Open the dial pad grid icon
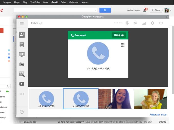Screen dimensions: 174x130 pyautogui.click(x=123, y=45)
